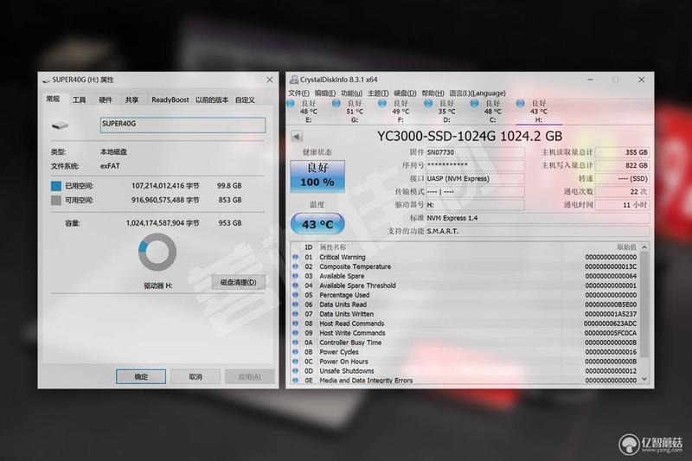The width and height of the screenshot is (692, 461).
Task: Click the Controller Busy Time row
Action: tap(465, 343)
